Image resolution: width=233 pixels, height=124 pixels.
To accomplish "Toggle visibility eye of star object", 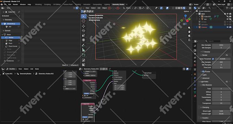I will pyautogui.click(x=228, y=19).
